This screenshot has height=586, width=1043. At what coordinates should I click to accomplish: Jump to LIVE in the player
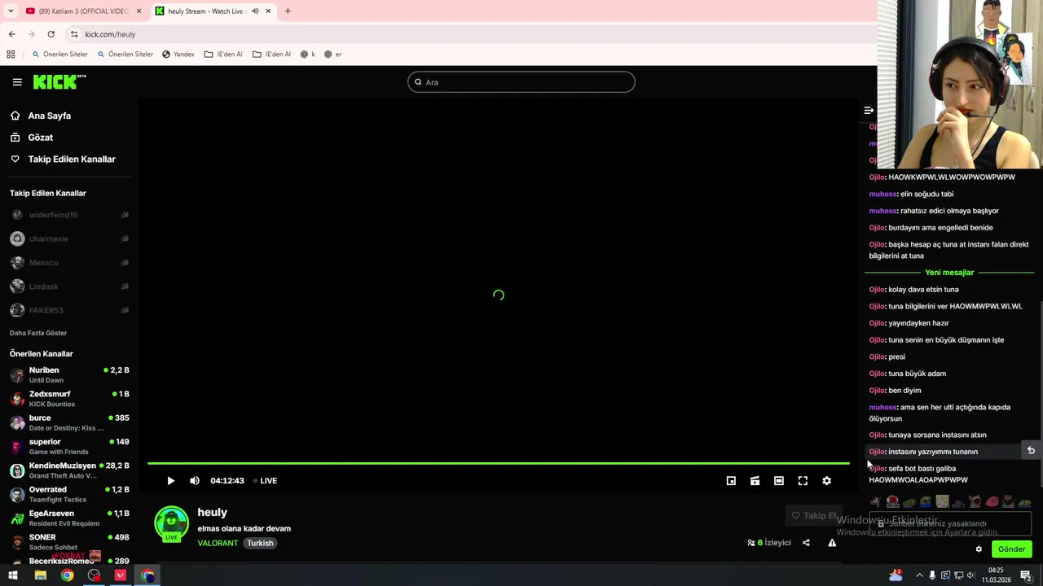[x=265, y=480]
